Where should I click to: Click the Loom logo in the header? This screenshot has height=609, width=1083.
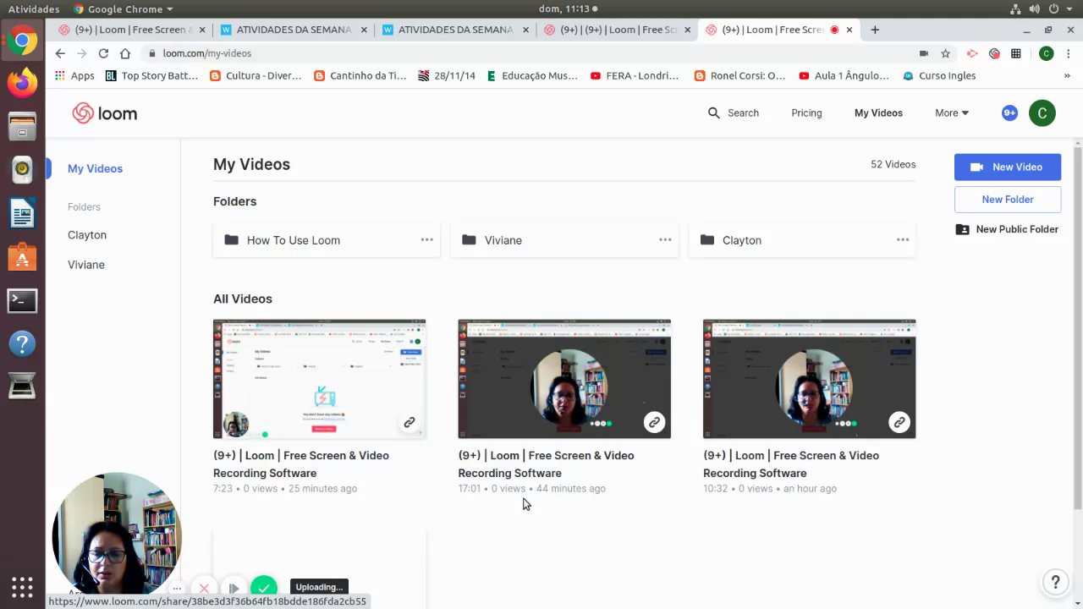(x=105, y=113)
